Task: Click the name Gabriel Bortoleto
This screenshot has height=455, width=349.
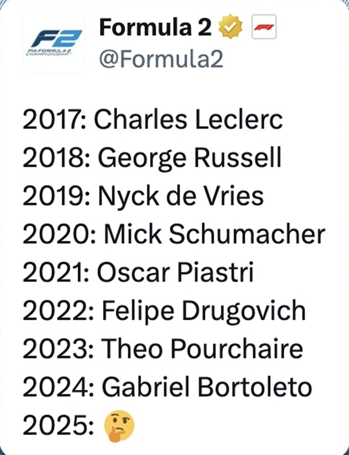Action: (206, 387)
